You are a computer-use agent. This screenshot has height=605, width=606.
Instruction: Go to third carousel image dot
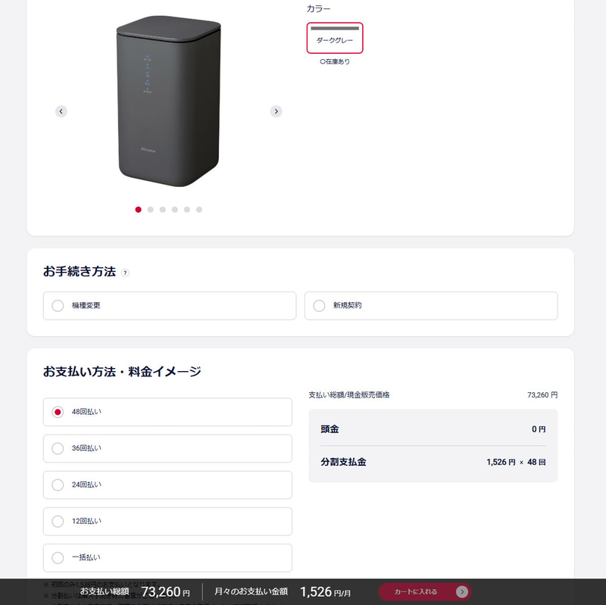[163, 210]
